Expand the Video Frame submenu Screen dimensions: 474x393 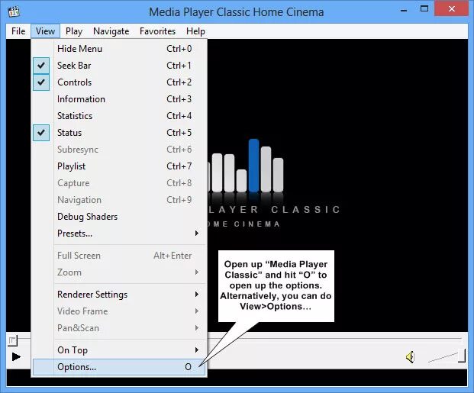point(119,311)
